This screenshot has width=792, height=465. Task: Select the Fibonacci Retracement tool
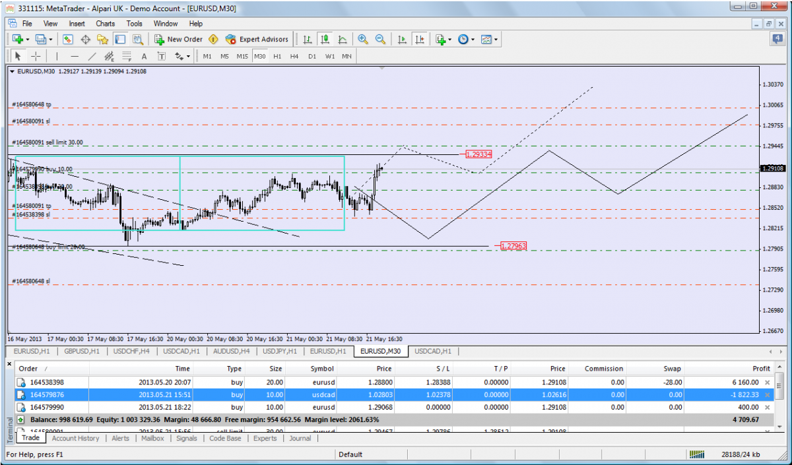pyautogui.click(x=127, y=56)
